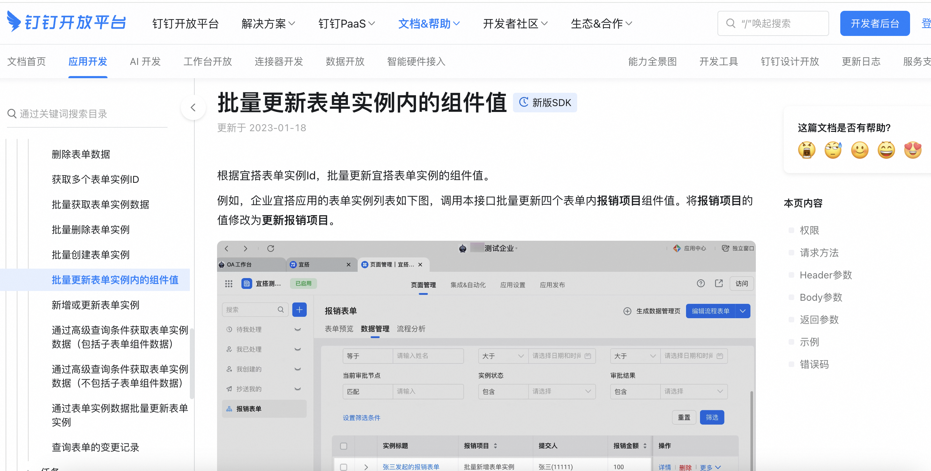
Task: Click the 应用中心 colorful icon
Action: pyautogui.click(x=677, y=248)
